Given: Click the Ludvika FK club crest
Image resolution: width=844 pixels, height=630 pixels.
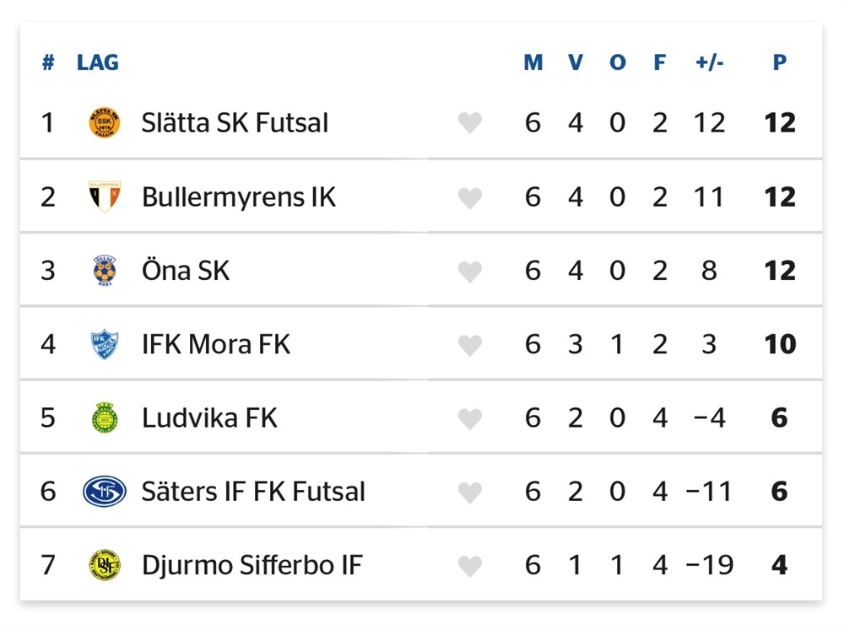Looking at the screenshot, I should pyautogui.click(x=104, y=418).
